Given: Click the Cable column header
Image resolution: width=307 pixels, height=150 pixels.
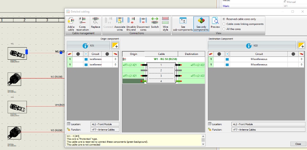Looking at the screenshot, I should (161, 54).
